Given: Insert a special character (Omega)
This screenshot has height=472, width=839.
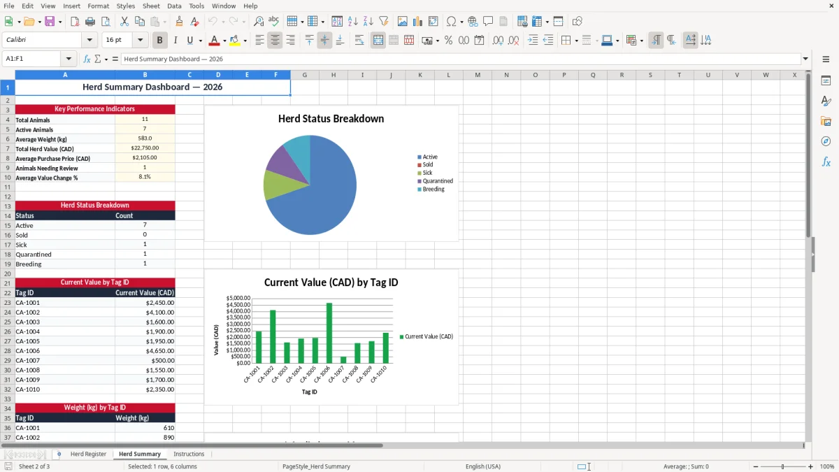Looking at the screenshot, I should (x=451, y=22).
